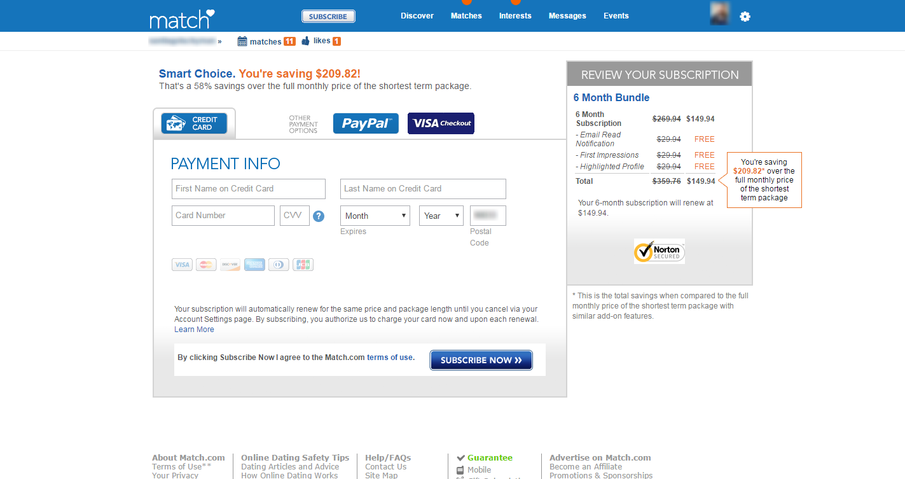The image size is (905, 479).
Task: Open the terms of use link
Action: [390, 358]
